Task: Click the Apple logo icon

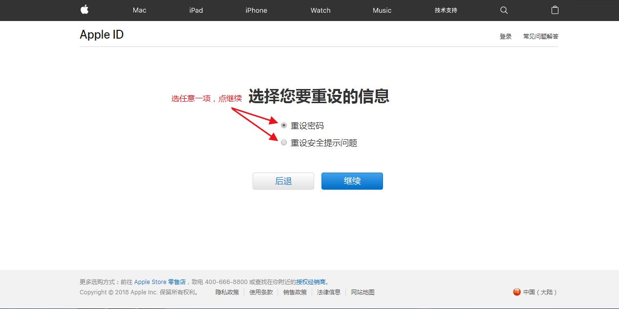Action: click(x=85, y=10)
